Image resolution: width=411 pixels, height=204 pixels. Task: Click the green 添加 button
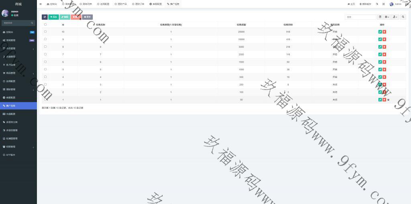53,17
